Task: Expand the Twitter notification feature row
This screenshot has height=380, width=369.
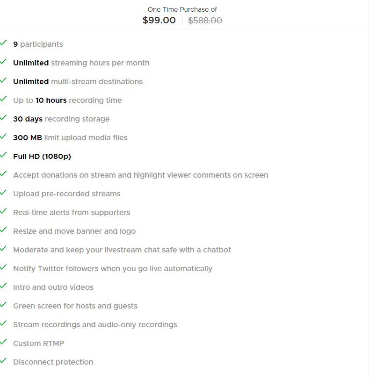Action: tap(112, 268)
